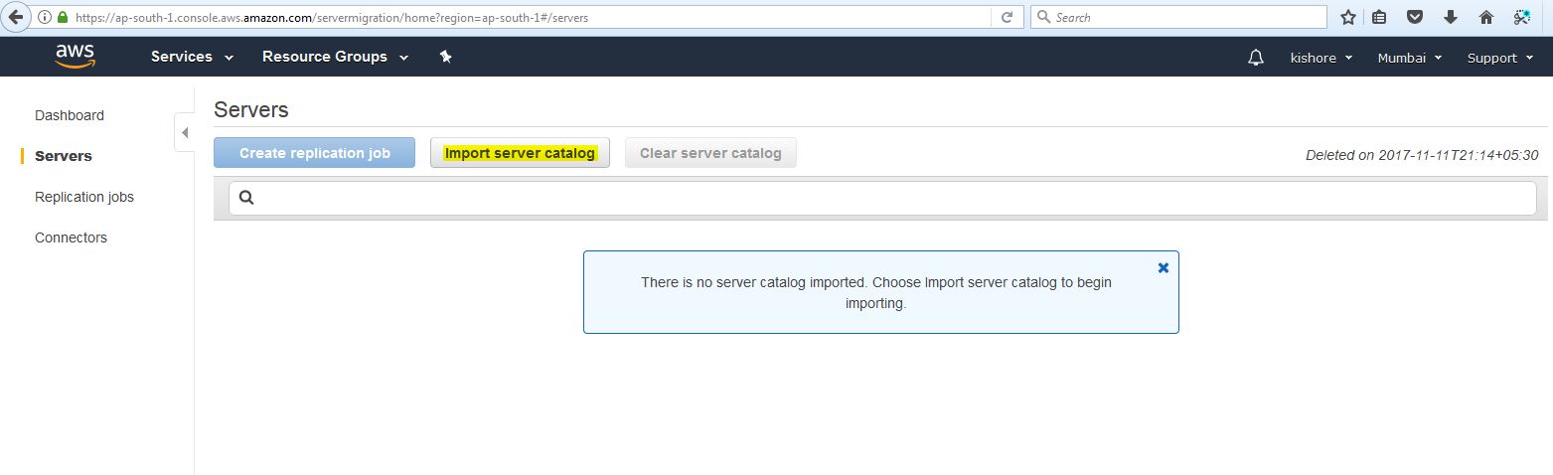Click into the servers filter search field

pos(884,198)
